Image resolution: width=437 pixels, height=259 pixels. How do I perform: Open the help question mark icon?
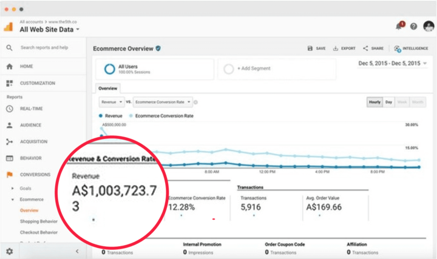click(413, 27)
